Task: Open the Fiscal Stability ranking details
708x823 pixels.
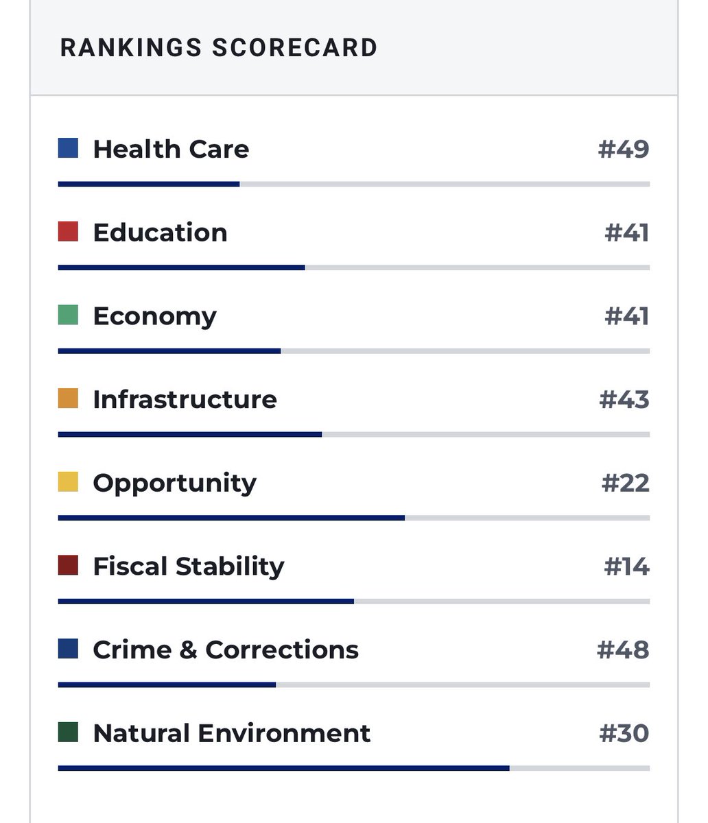Action: [x=188, y=567]
